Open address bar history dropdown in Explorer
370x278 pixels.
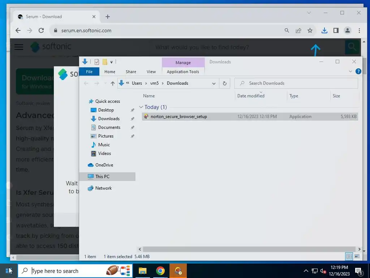[214, 84]
